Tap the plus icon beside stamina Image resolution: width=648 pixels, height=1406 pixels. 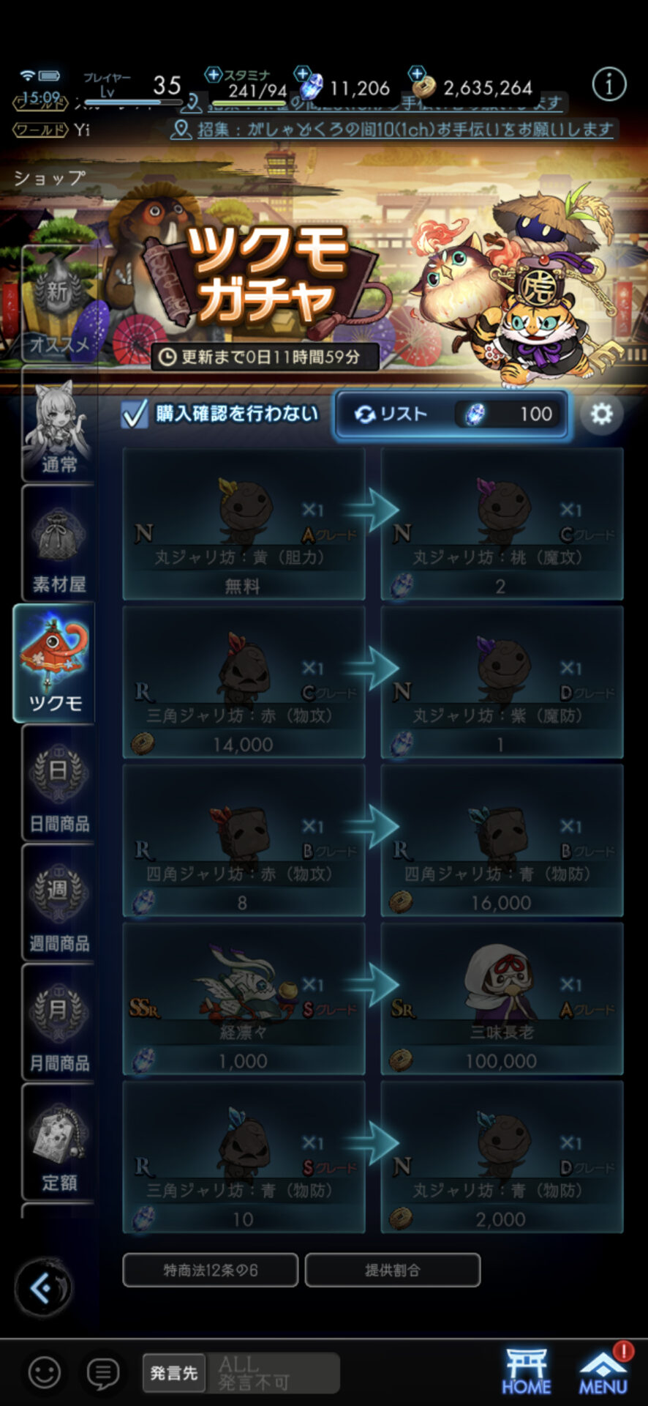(x=213, y=75)
